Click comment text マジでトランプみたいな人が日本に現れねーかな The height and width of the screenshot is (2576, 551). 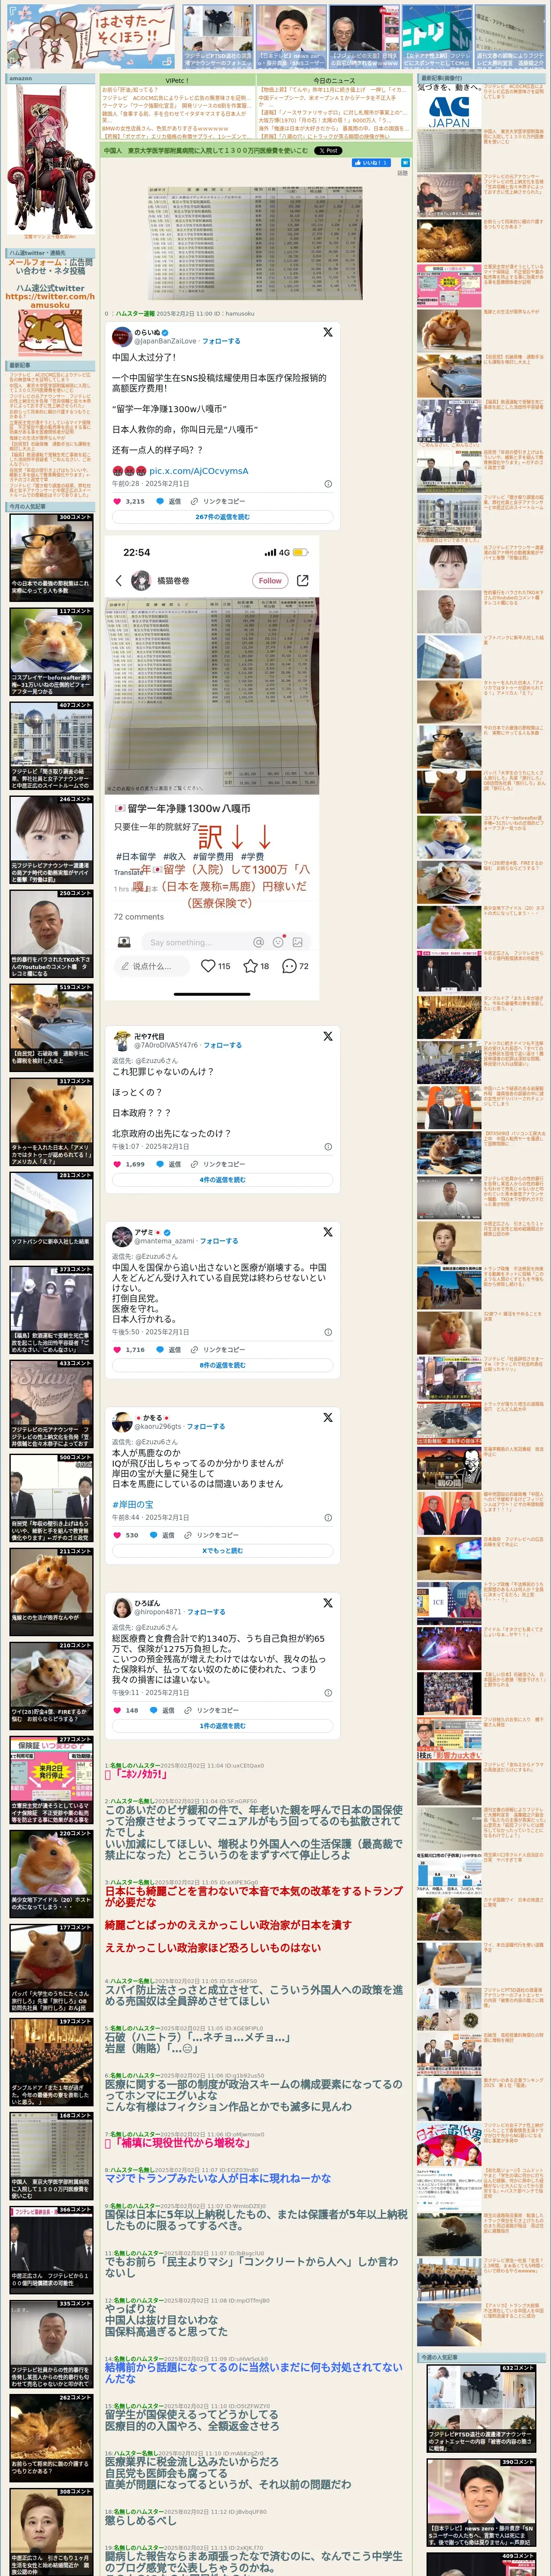[218, 2178]
